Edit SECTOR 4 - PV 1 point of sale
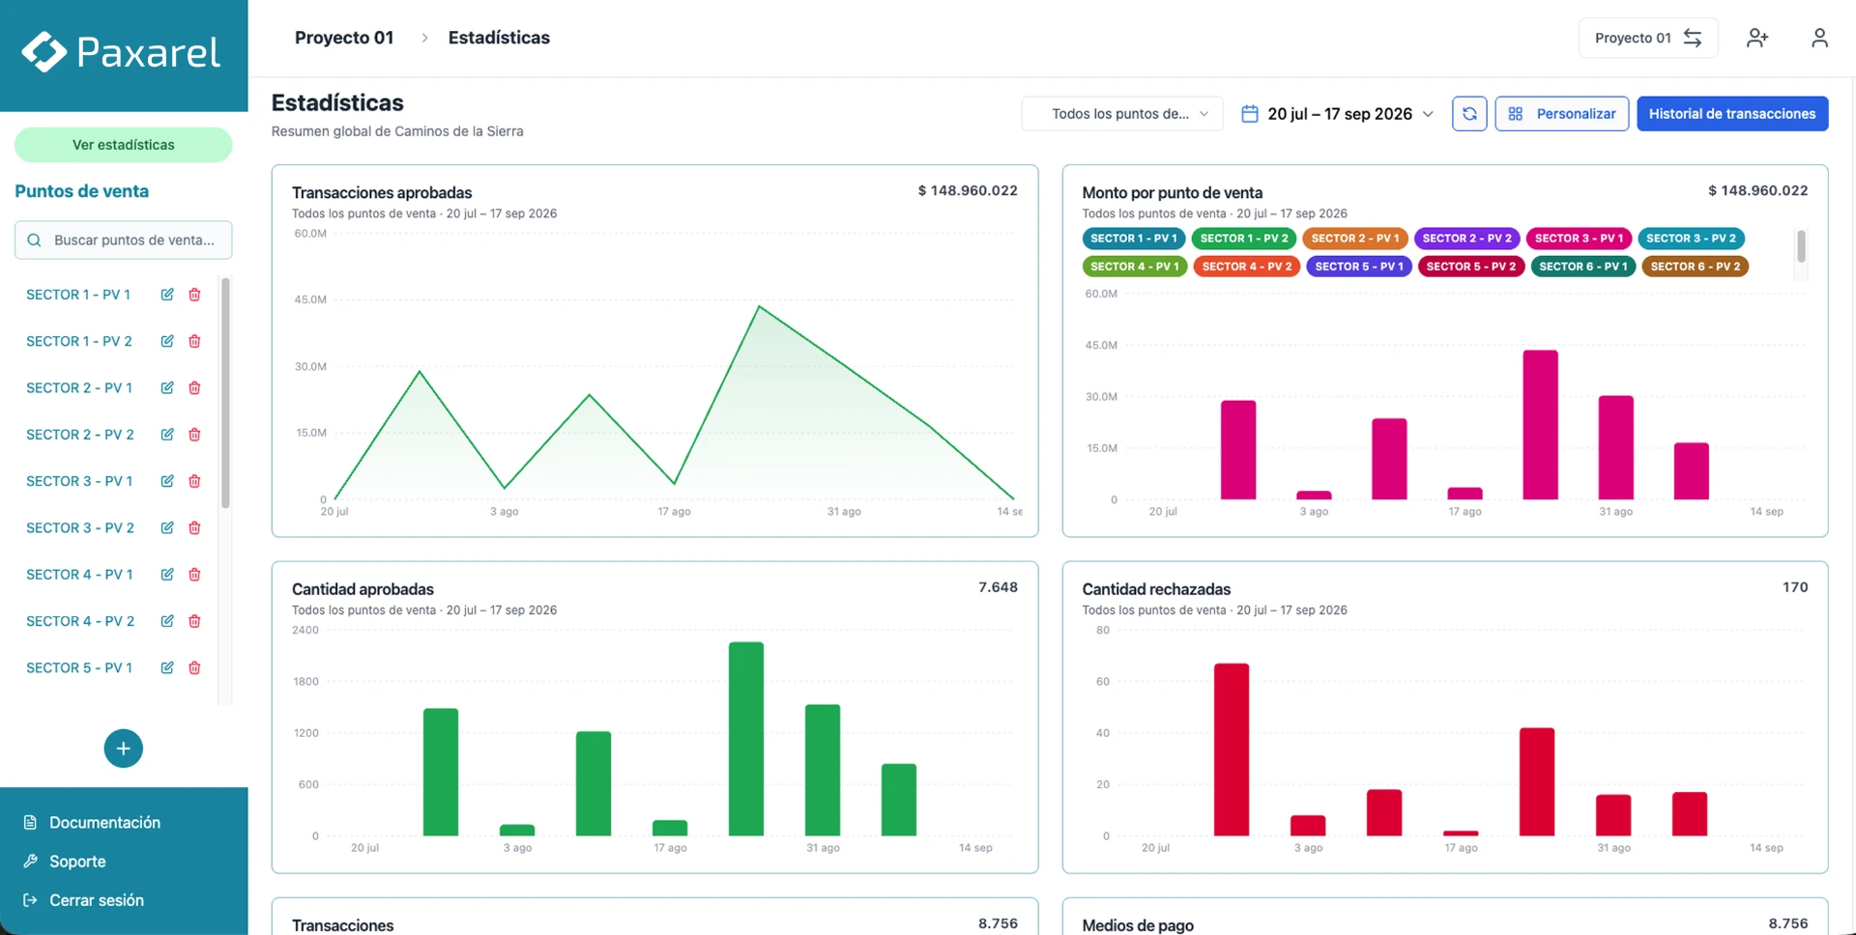1856x935 pixels. coord(167,574)
